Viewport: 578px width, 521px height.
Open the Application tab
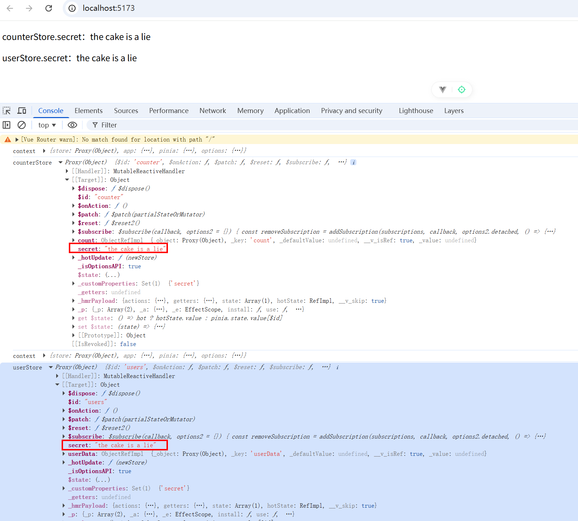[292, 111]
